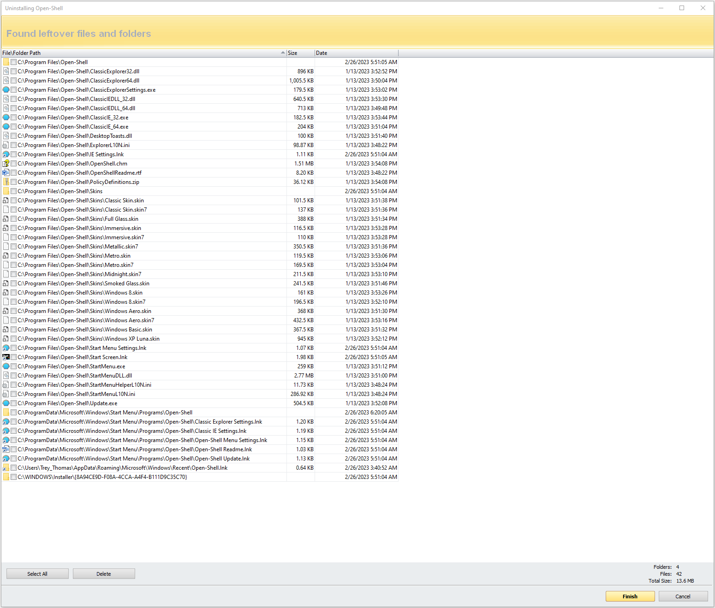Click the 2/26/2023 3:40:52 AM date cell
Viewport: 715px width, 608px height.
point(371,468)
